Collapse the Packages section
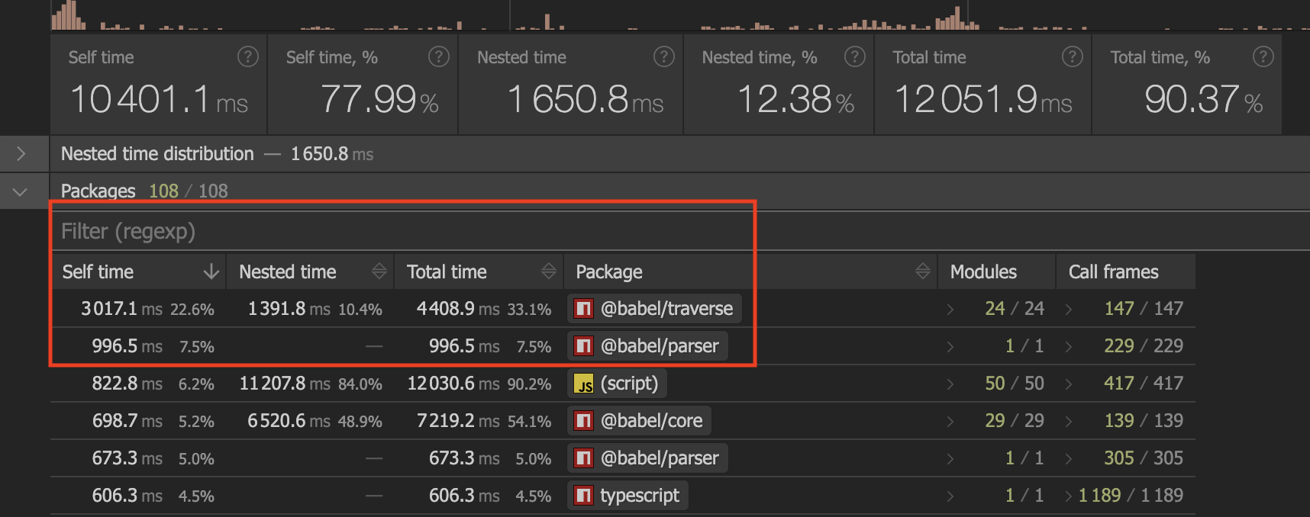Screen dimensions: 1310x517 [21, 191]
